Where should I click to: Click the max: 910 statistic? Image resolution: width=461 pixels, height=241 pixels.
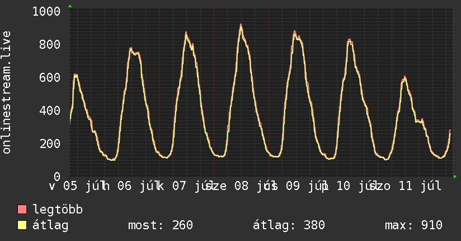tap(413, 225)
